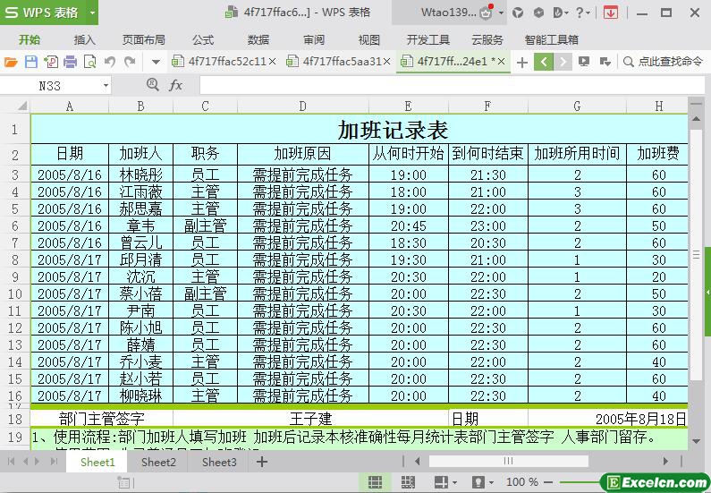
Task: Expand the eye protection mode dropdown in status bar
Action: 492,482
